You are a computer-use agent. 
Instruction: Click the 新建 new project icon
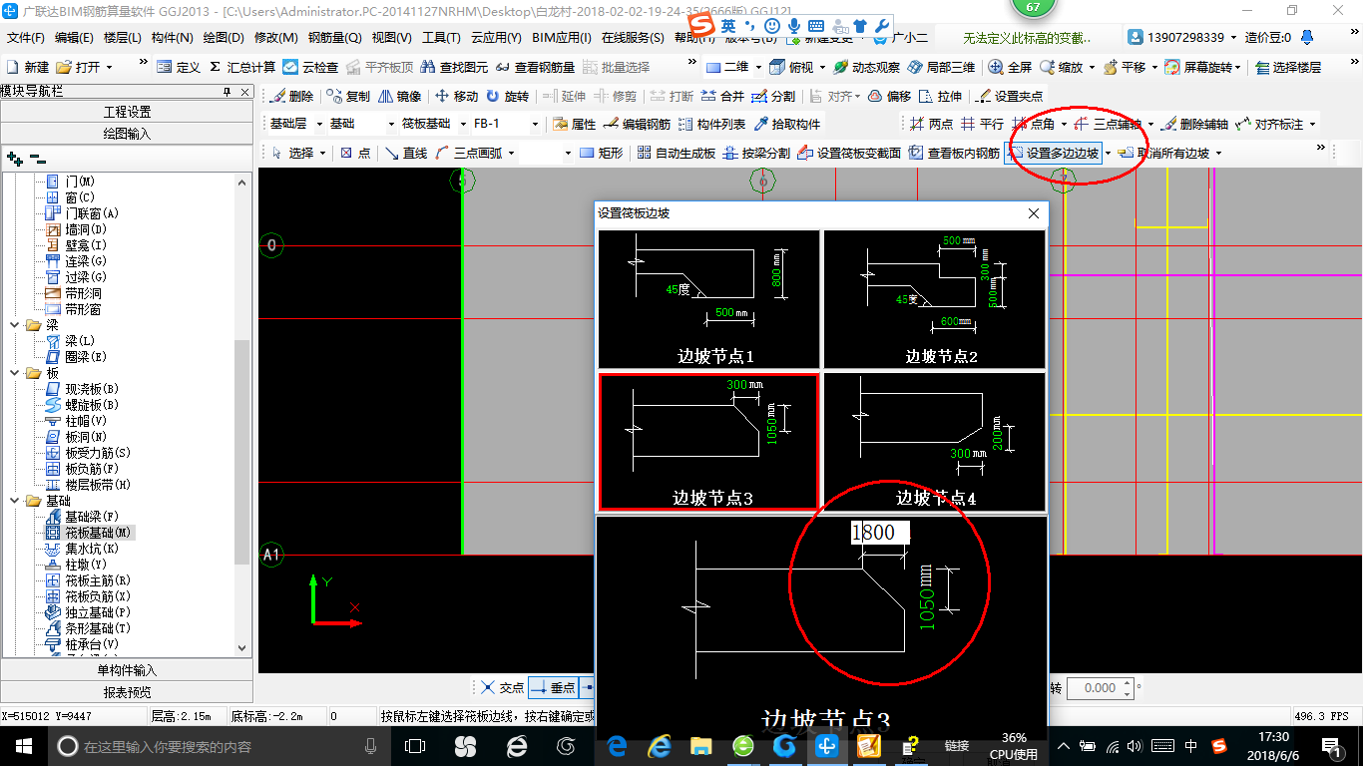click(28, 67)
